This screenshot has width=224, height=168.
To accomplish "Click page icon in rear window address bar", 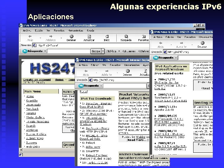I will click(35, 45).
